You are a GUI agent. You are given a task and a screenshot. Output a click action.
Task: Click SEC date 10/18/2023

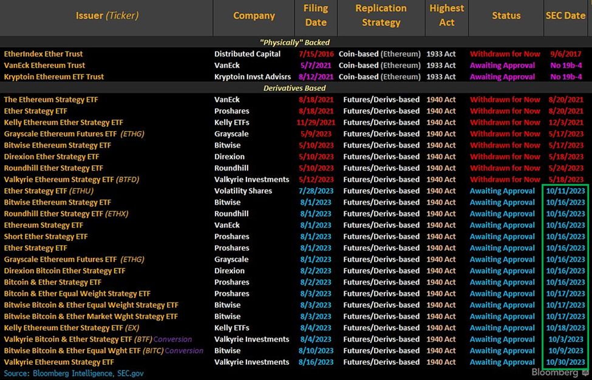(565, 328)
